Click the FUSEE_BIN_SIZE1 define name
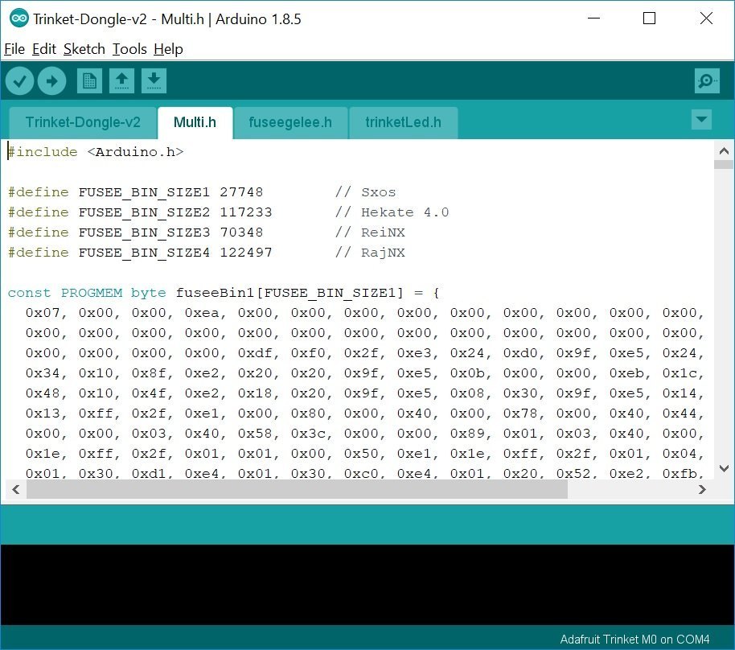The width and height of the screenshot is (735, 650). point(144,192)
